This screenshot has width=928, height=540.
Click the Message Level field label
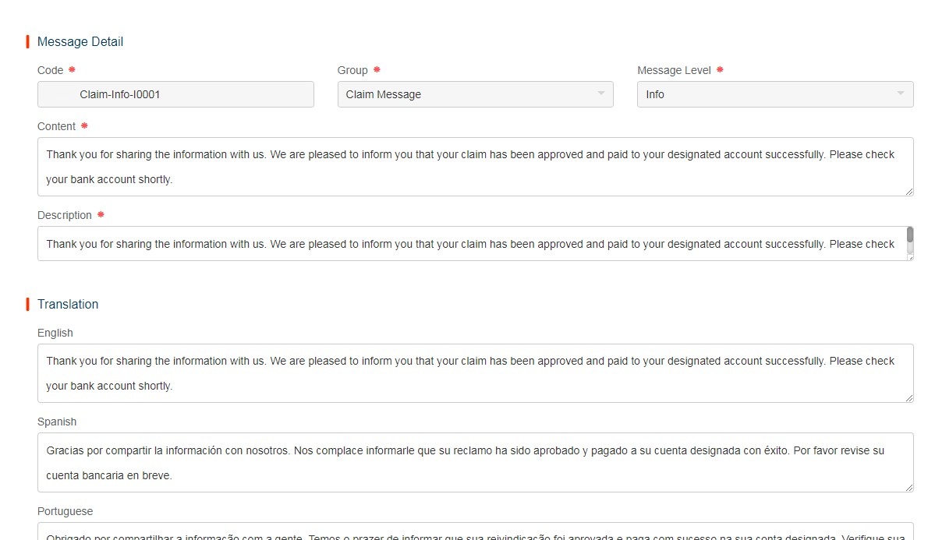tap(674, 70)
